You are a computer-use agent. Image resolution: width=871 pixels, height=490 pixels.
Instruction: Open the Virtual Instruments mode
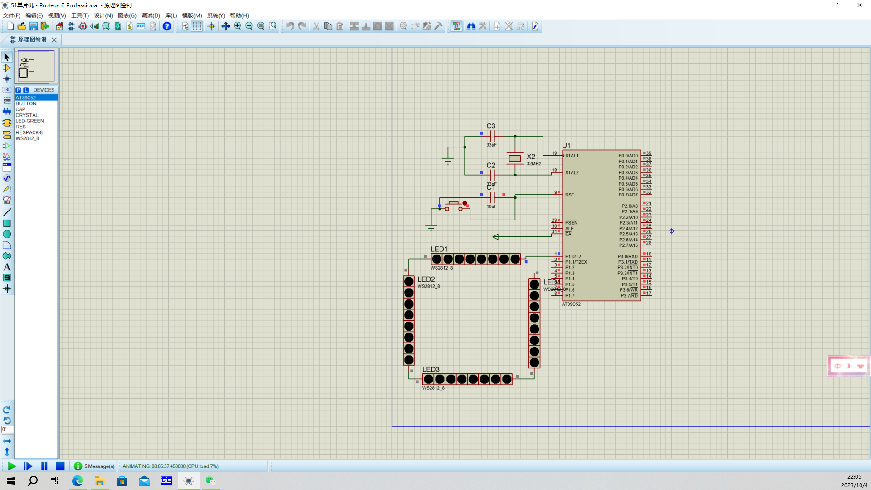click(7, 200)
